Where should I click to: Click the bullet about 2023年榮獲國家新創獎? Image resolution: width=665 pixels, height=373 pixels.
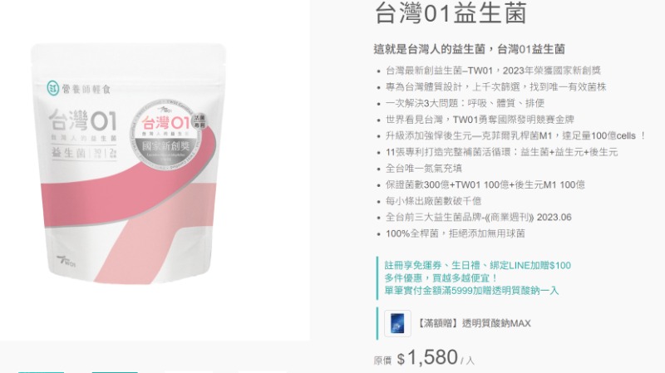(493, 71)
